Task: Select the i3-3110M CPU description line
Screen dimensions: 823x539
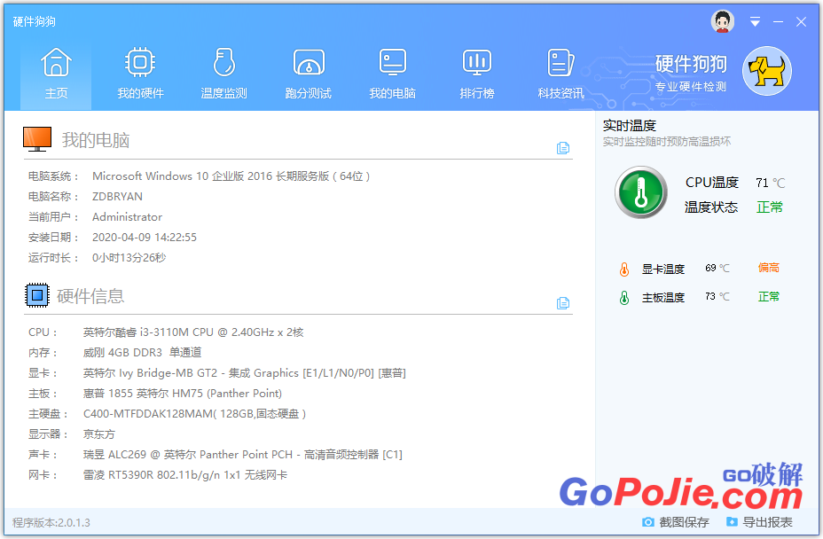Action: (193, 332)
